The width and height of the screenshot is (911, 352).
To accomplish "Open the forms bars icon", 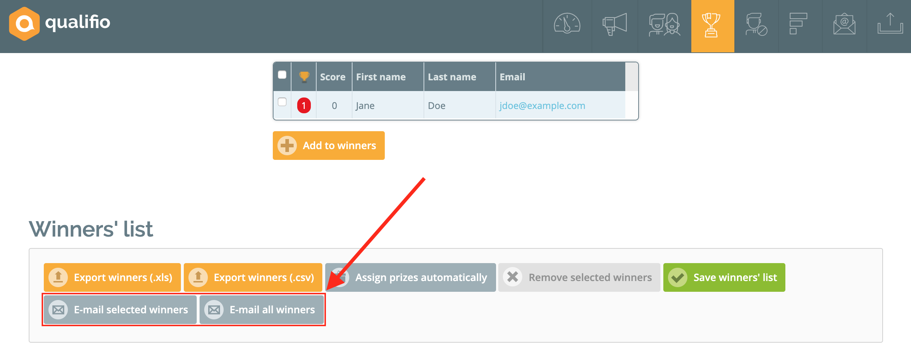I will coord(798,24).
